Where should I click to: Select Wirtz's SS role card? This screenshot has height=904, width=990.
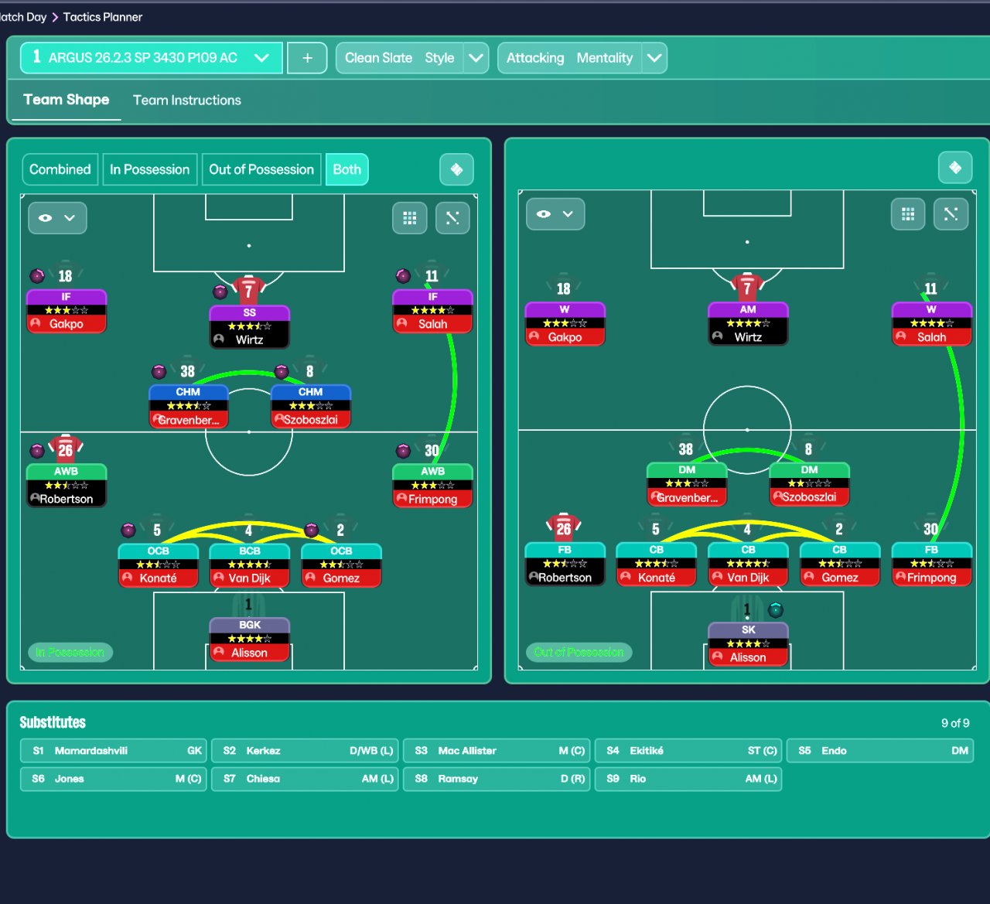click(249, 326)
